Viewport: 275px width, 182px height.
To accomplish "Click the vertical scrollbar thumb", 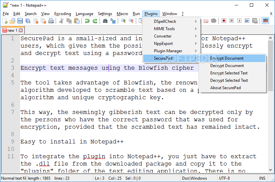I will tap(270, 66).
